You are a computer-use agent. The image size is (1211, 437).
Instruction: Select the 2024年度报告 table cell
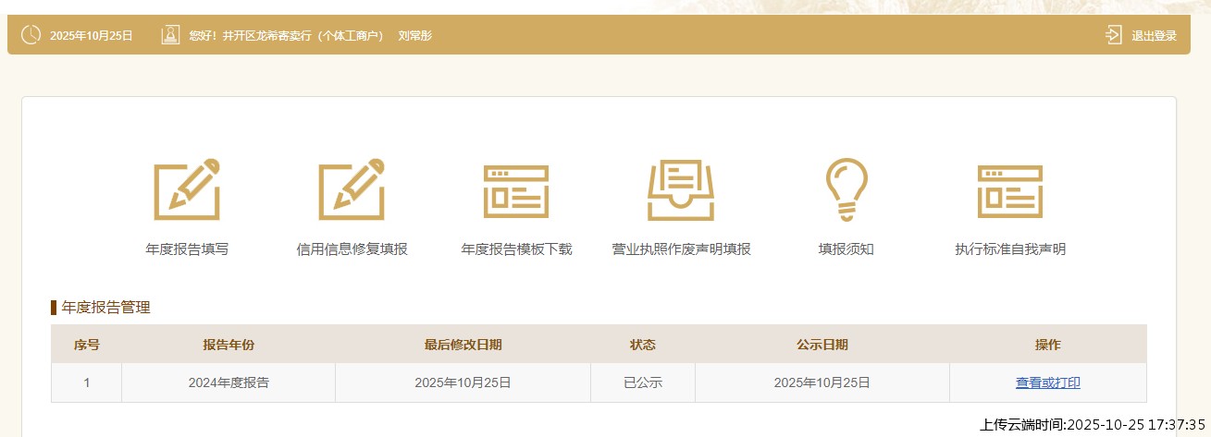tap(229, 382)
